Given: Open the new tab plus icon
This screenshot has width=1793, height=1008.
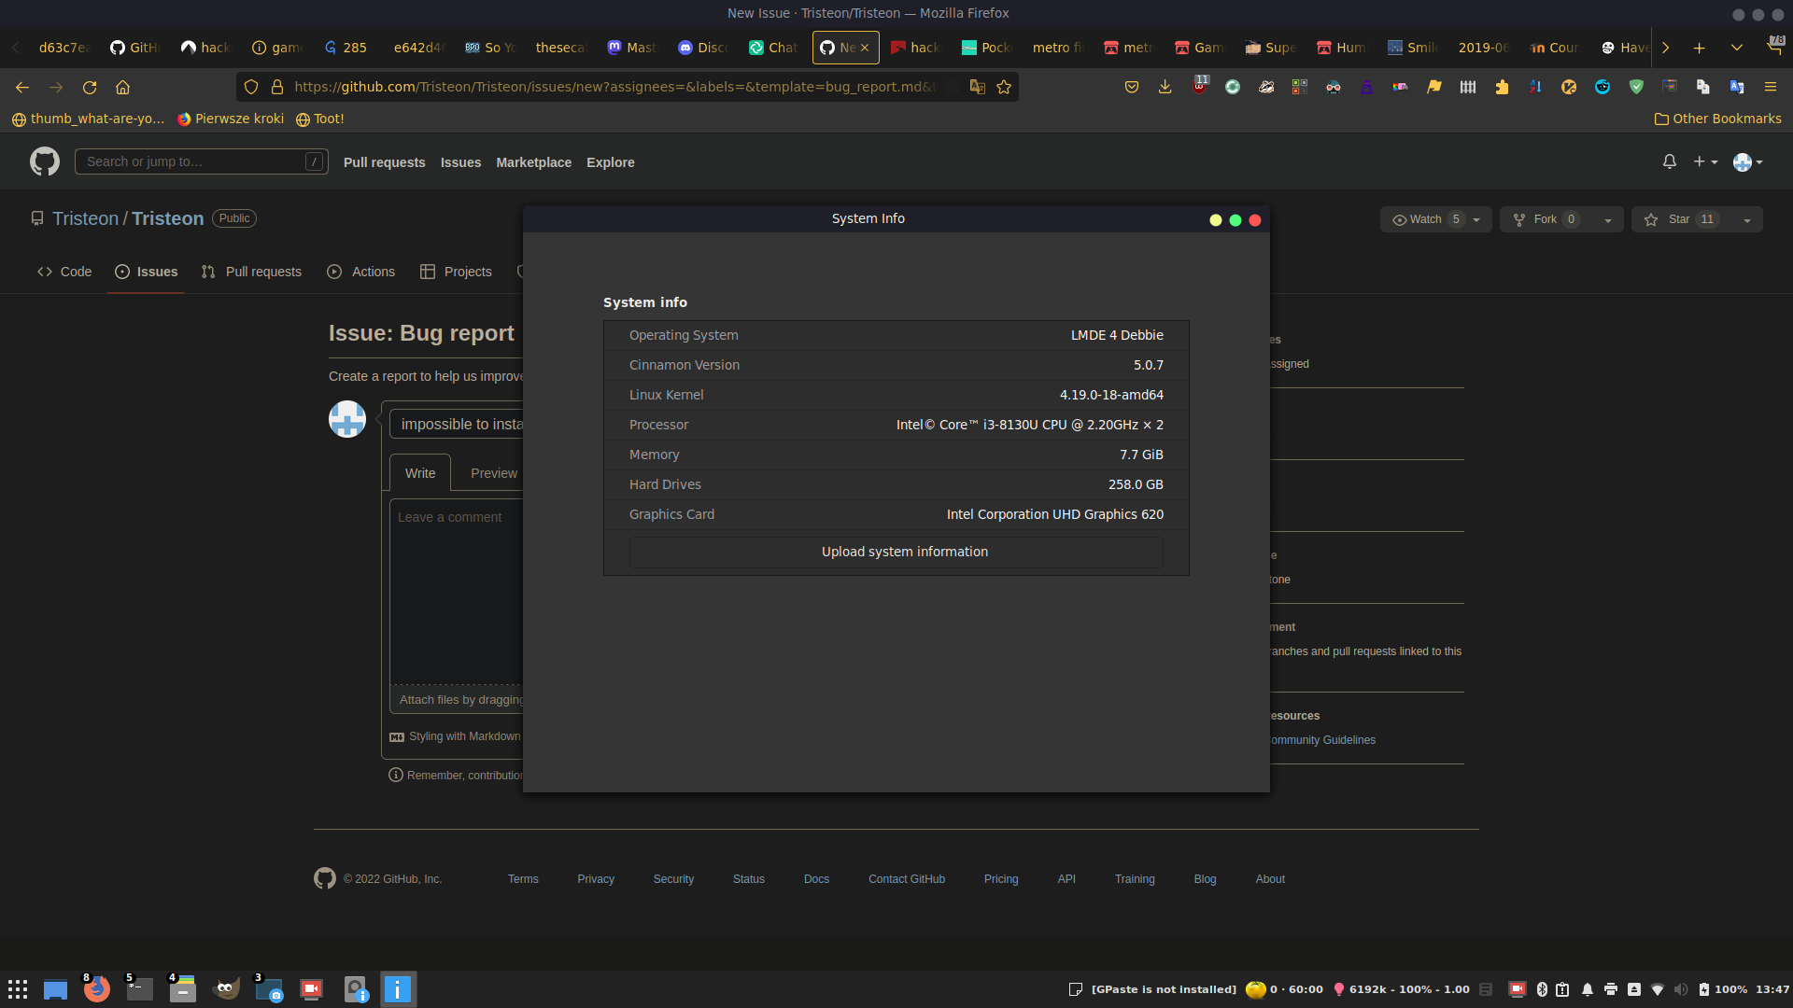Looking at the screenshot, I should 1699,48.
